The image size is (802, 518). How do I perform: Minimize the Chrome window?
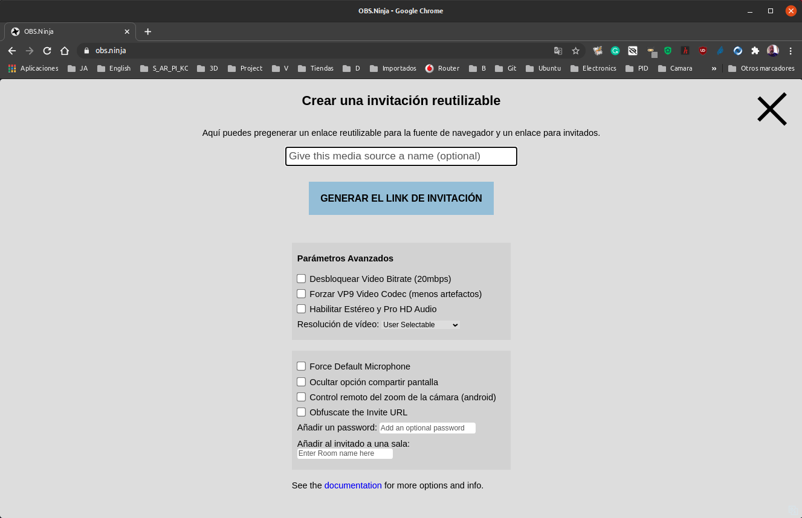point(750,11)
